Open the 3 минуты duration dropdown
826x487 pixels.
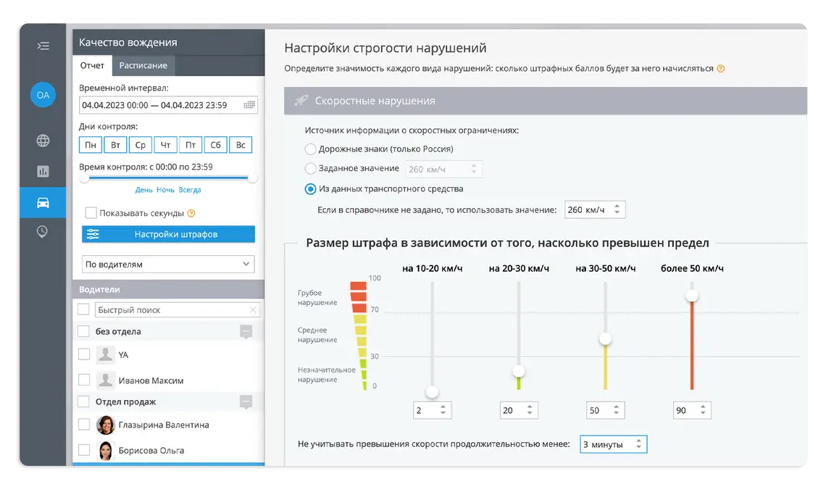[613, 444]
